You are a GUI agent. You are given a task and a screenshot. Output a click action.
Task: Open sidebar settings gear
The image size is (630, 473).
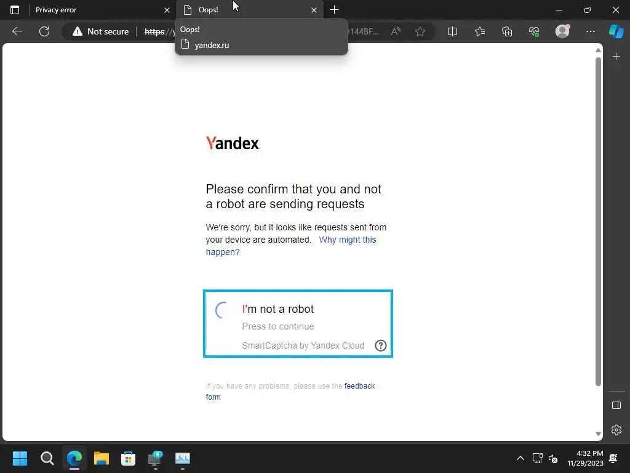pyautogui.click(x=616, y=430)
